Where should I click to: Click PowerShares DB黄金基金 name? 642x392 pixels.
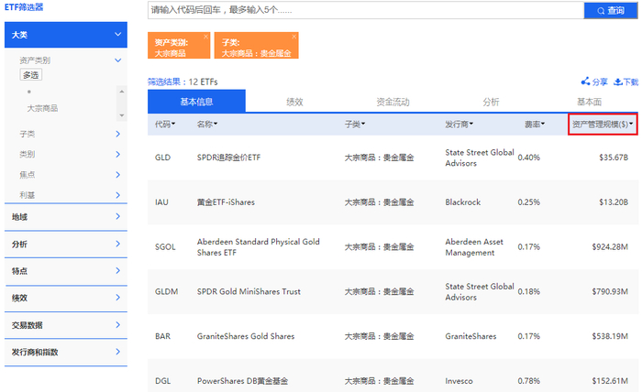point(242,381)
